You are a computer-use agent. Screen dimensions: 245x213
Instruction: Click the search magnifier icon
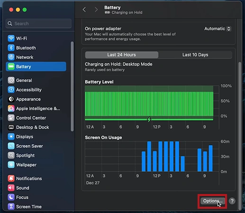[10, 24]
